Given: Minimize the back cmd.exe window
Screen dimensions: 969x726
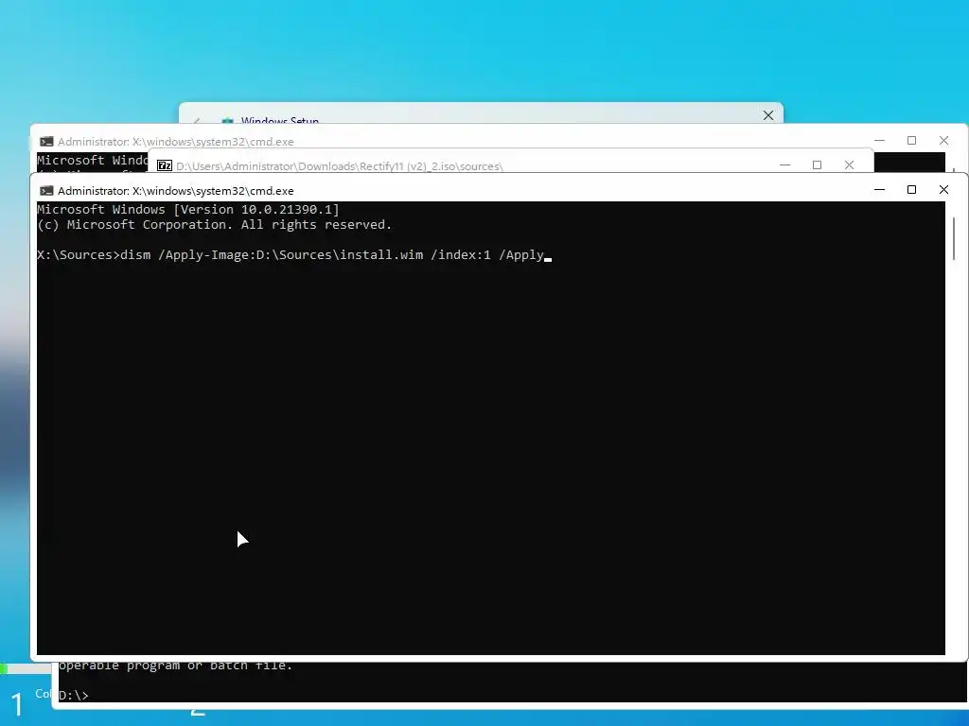Looking at the screenshot, I should click(879, 141).
